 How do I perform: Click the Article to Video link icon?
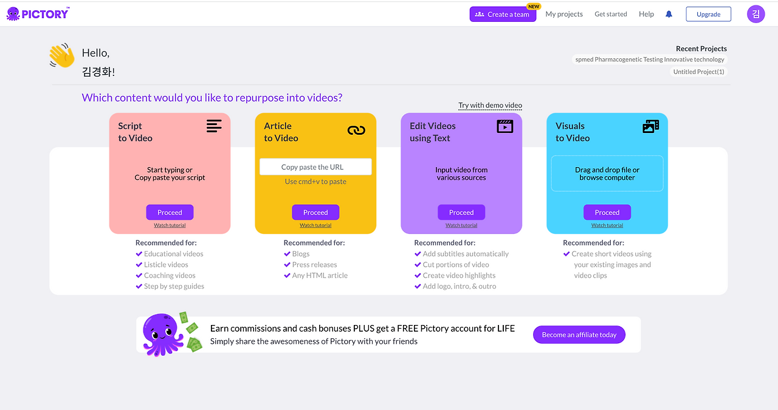coord(356,130)
